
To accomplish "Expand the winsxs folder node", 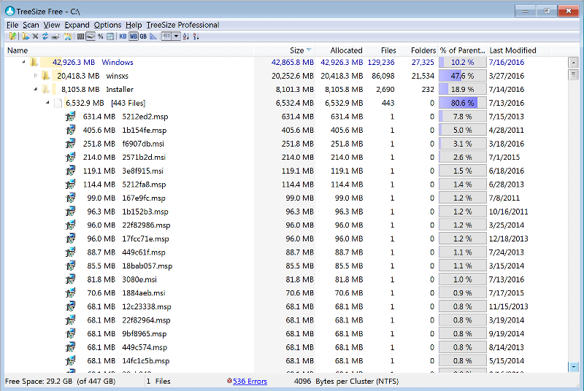I will click(36, 76).
